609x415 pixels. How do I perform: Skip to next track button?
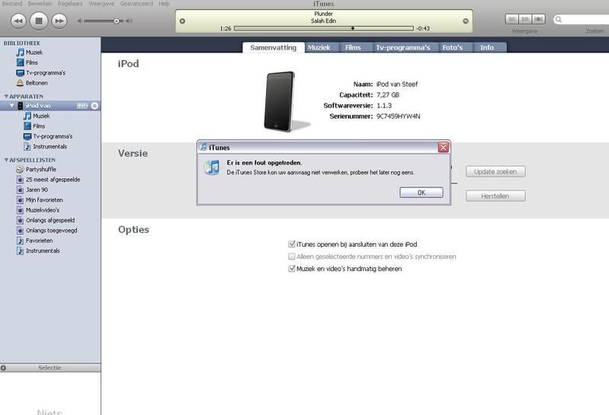coord(59,21)
